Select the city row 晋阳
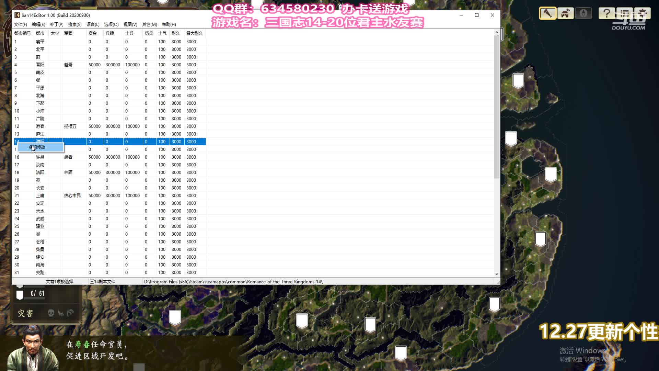 click(110, 65)
